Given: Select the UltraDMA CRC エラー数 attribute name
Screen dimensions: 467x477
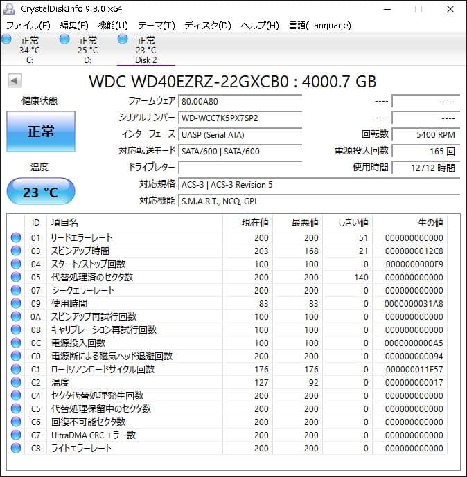Looking at the screenshot, I should pos(93,435).
